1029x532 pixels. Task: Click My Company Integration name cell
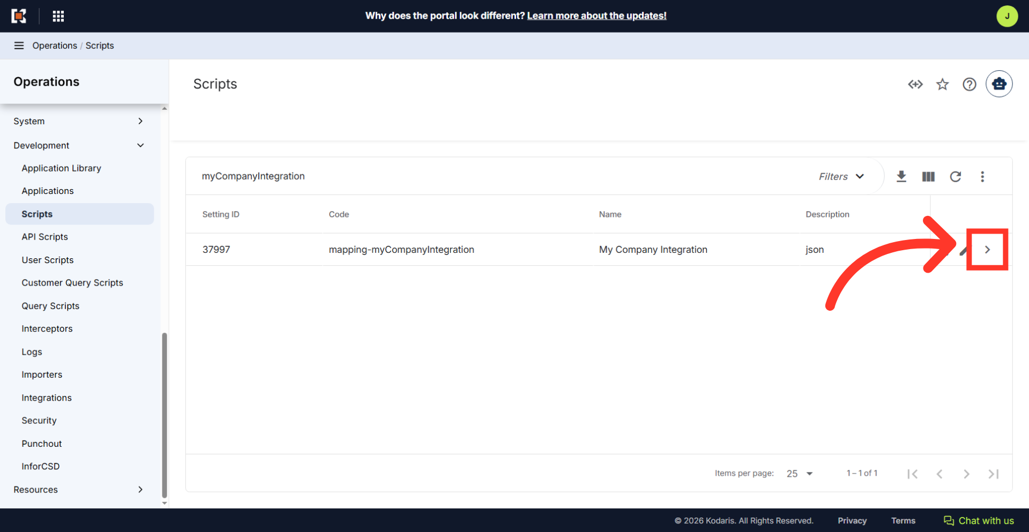click(653, 250)
